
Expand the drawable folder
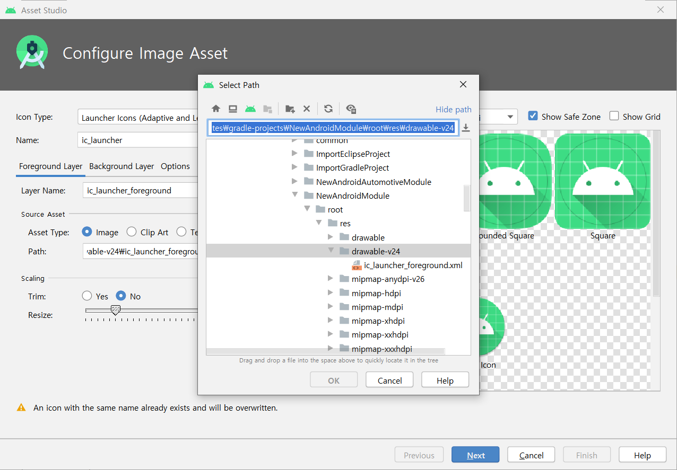point(331,237)
